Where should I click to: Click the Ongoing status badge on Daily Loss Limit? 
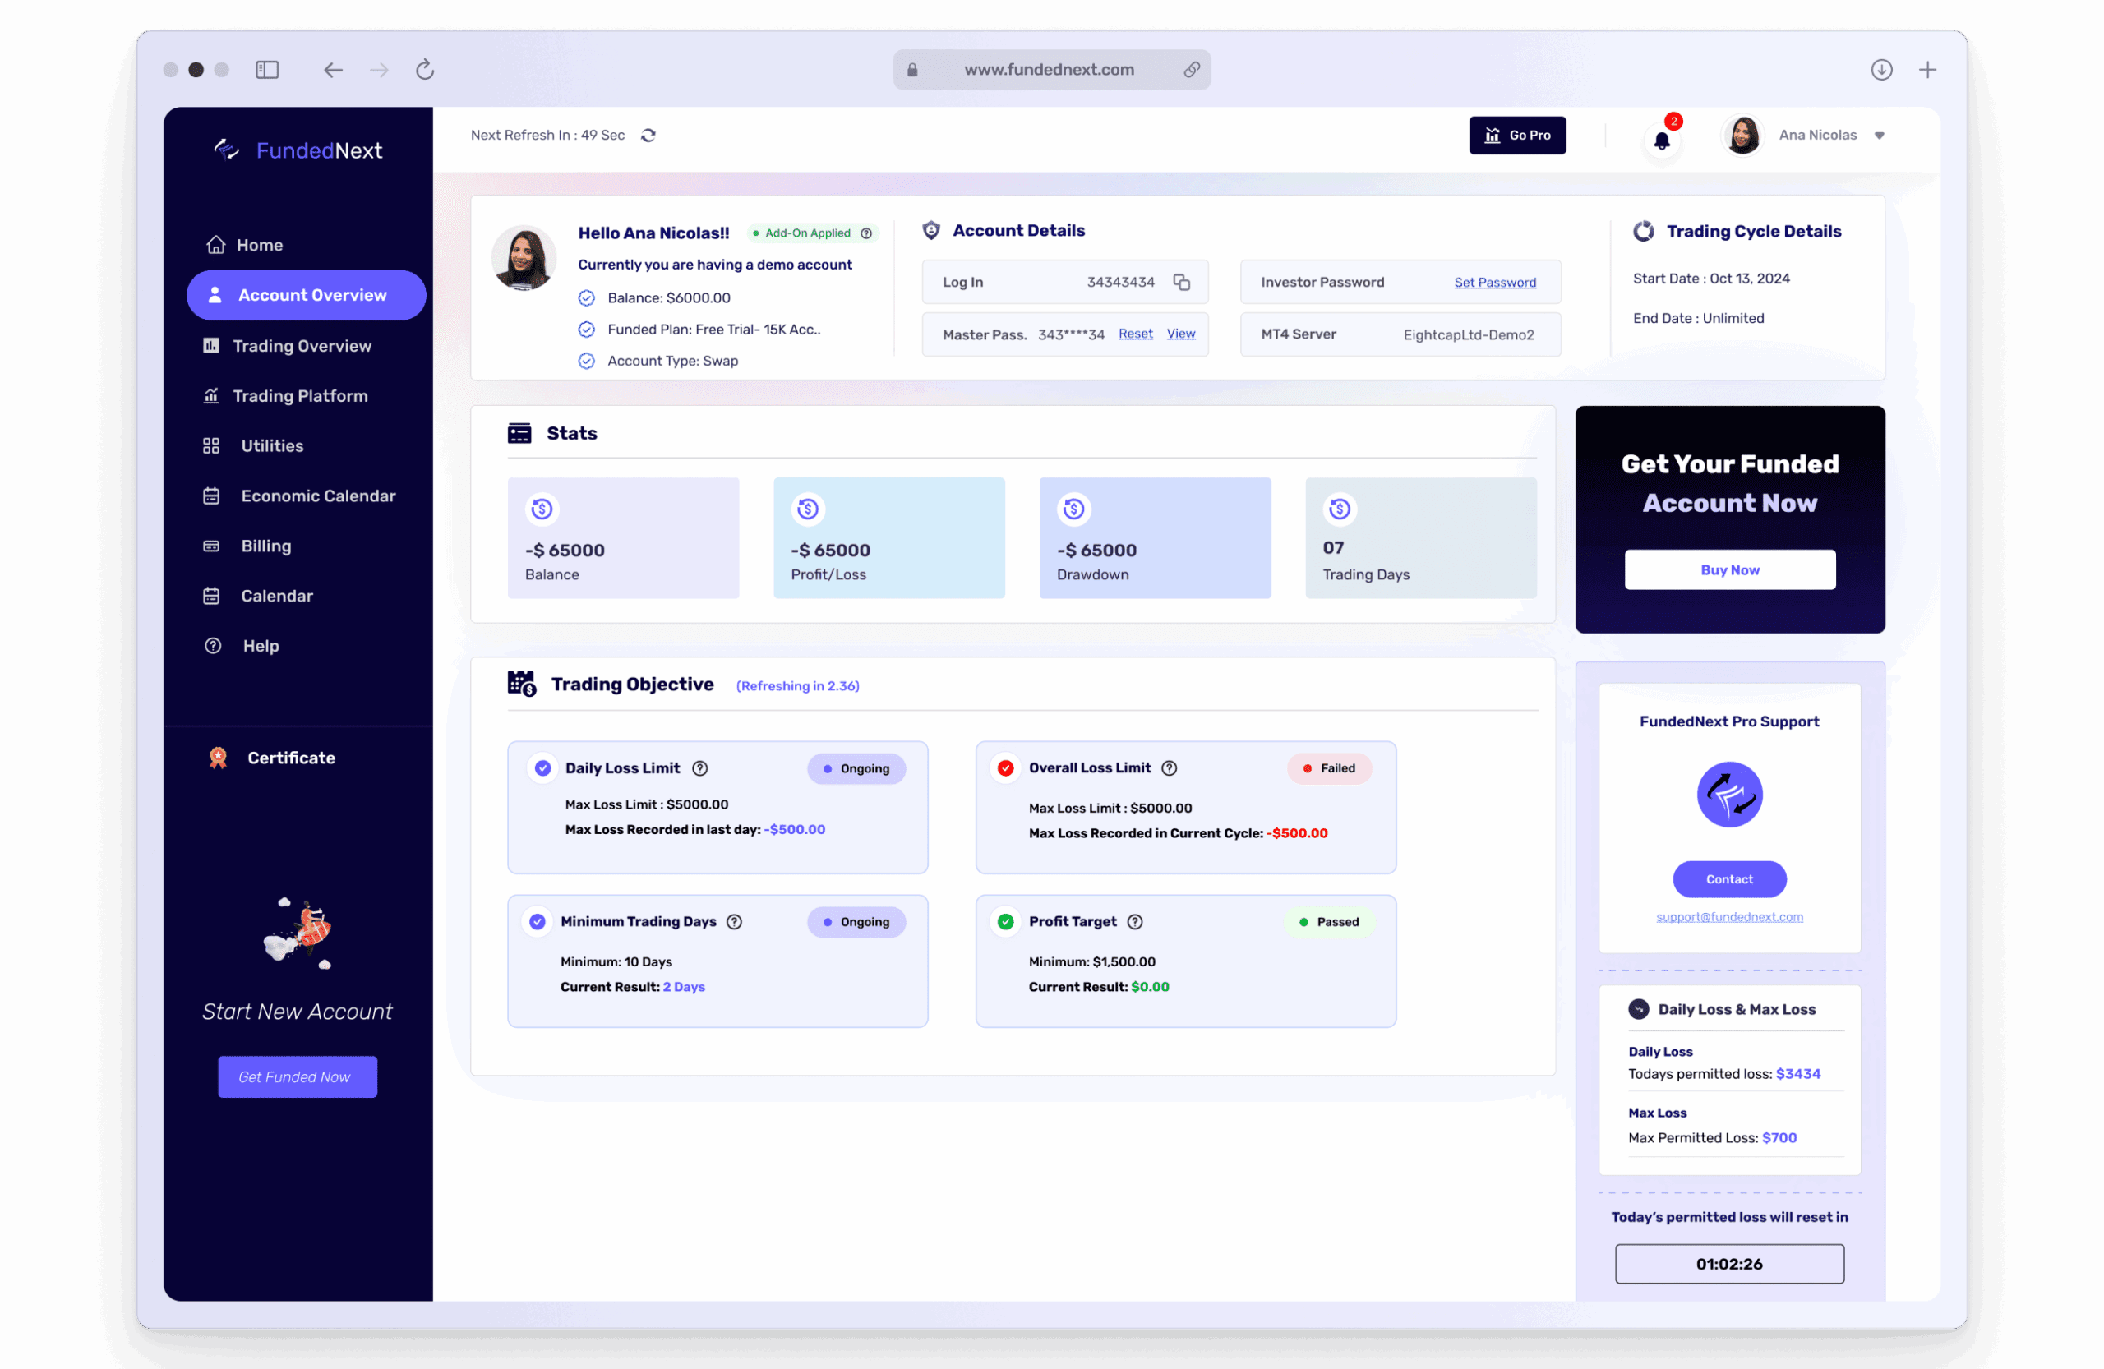click(x=856, y=768)
